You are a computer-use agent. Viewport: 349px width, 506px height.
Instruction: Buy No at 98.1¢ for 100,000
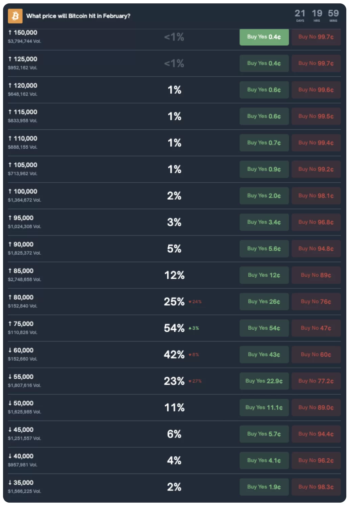pyautogui.click(x=316, y=196)
